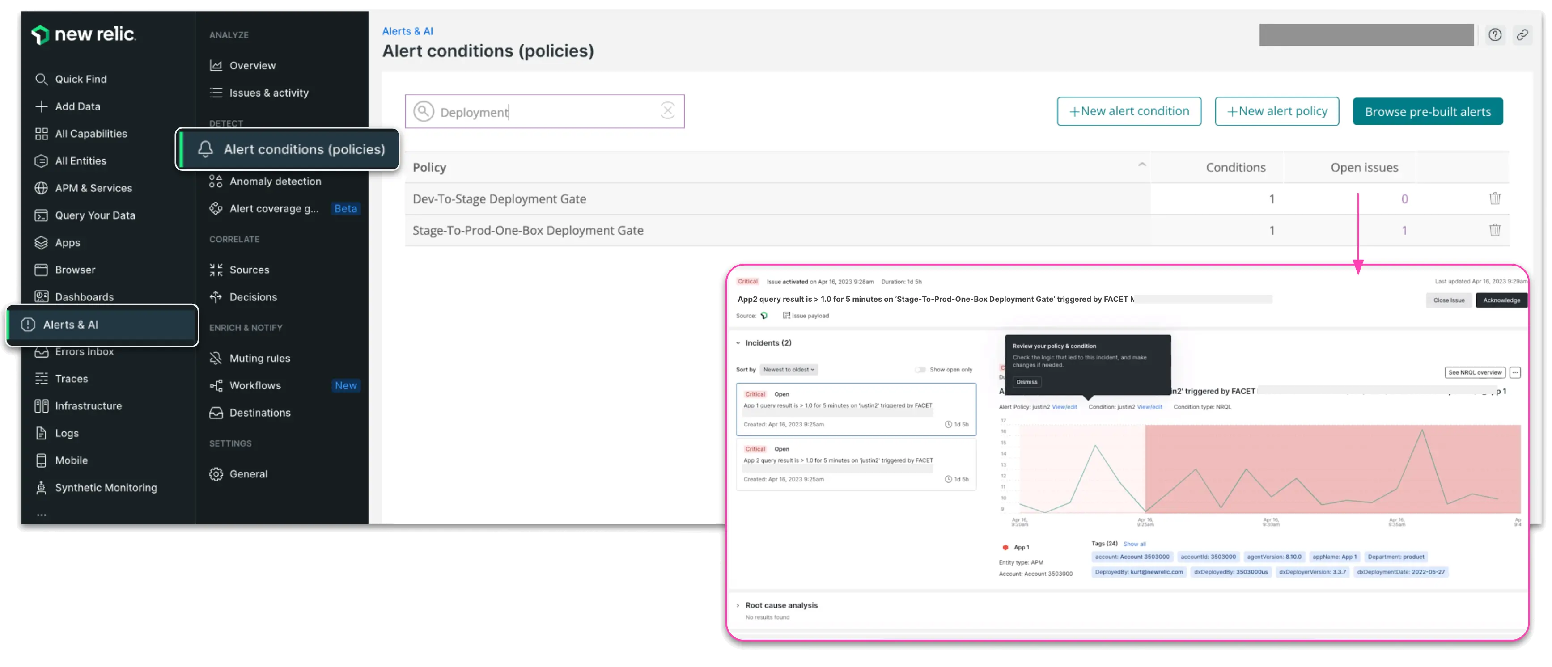Enable the Show open only toggle
This screenshot has height=667, width=1552.
click(920, 370)
